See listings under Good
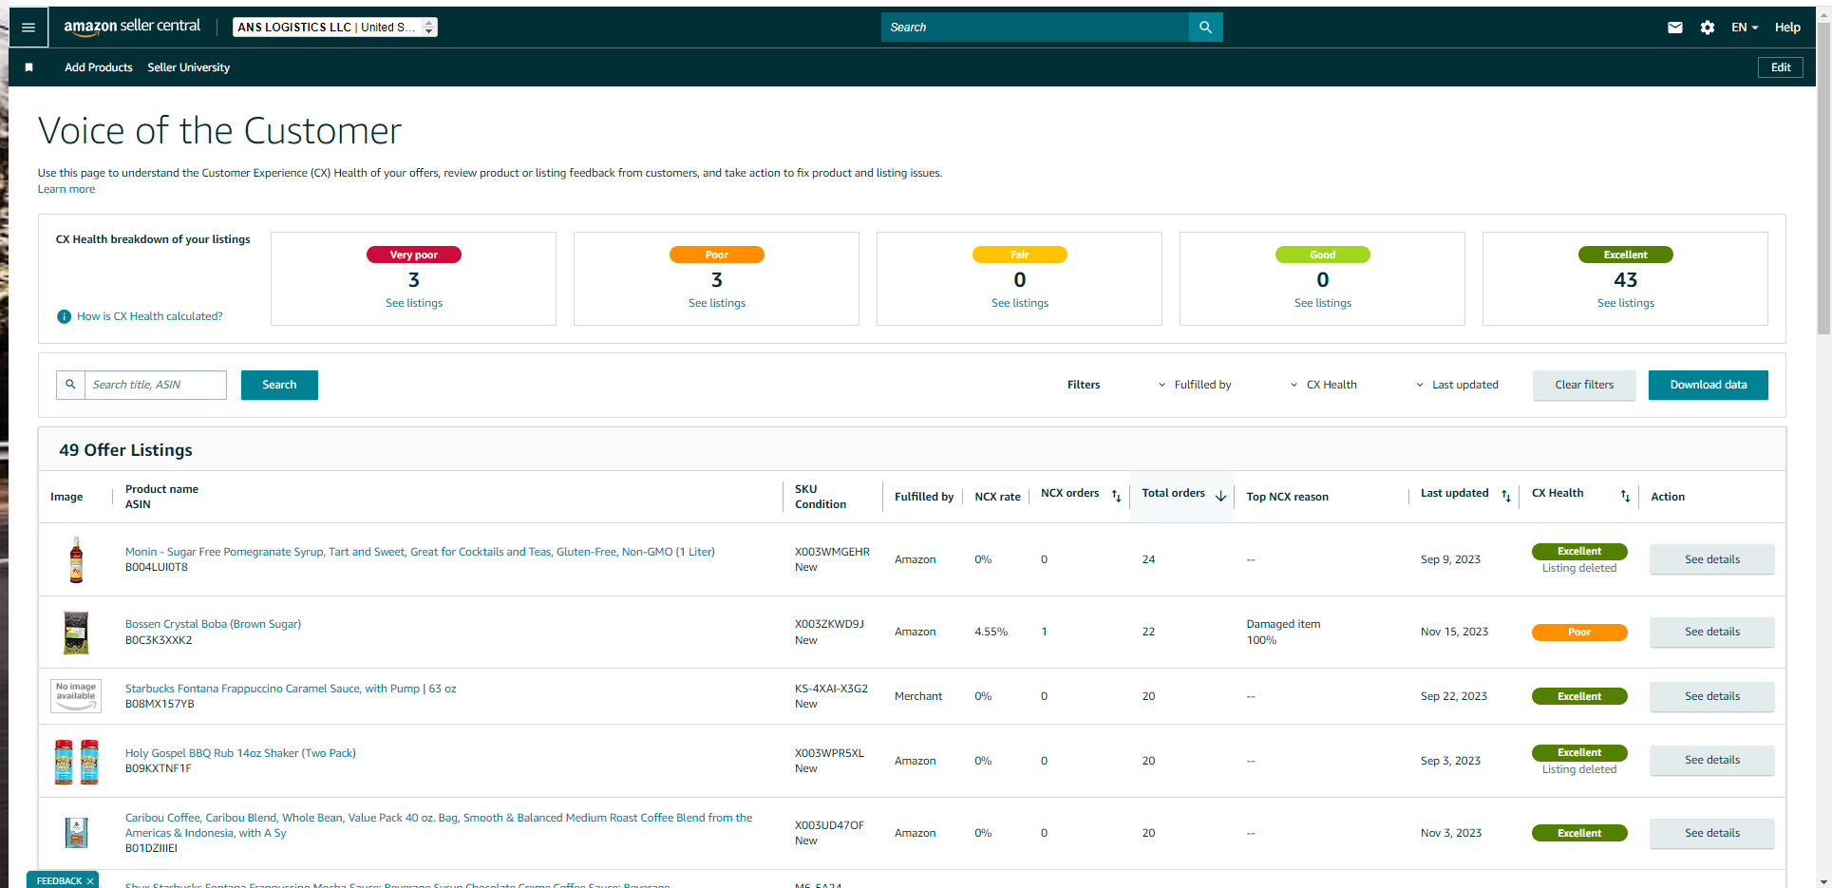This screenshot has height=888, width=1832. pos(1323,303)
